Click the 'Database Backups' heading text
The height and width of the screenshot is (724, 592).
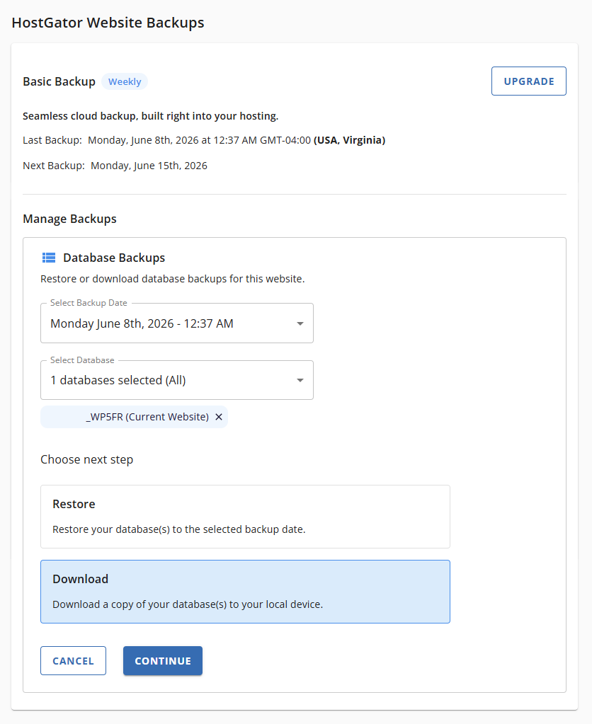click(x=114, y=258)
